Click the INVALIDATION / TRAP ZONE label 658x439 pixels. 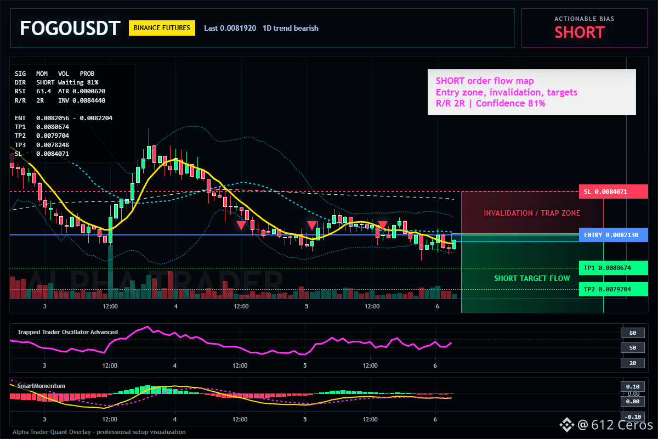532,213
